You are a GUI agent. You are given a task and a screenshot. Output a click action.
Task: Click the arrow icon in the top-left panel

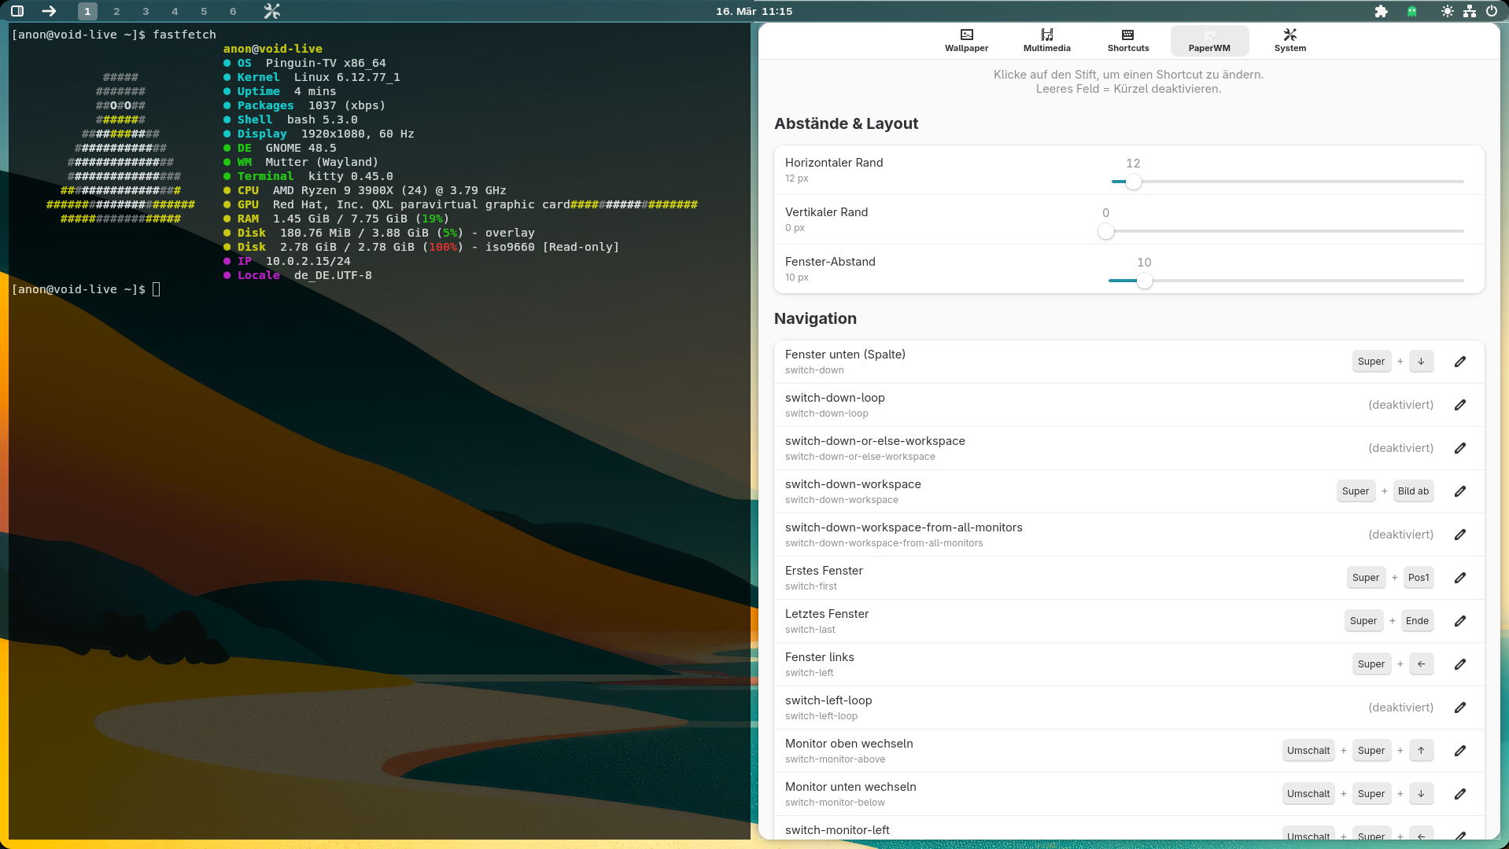coord(49,11)
